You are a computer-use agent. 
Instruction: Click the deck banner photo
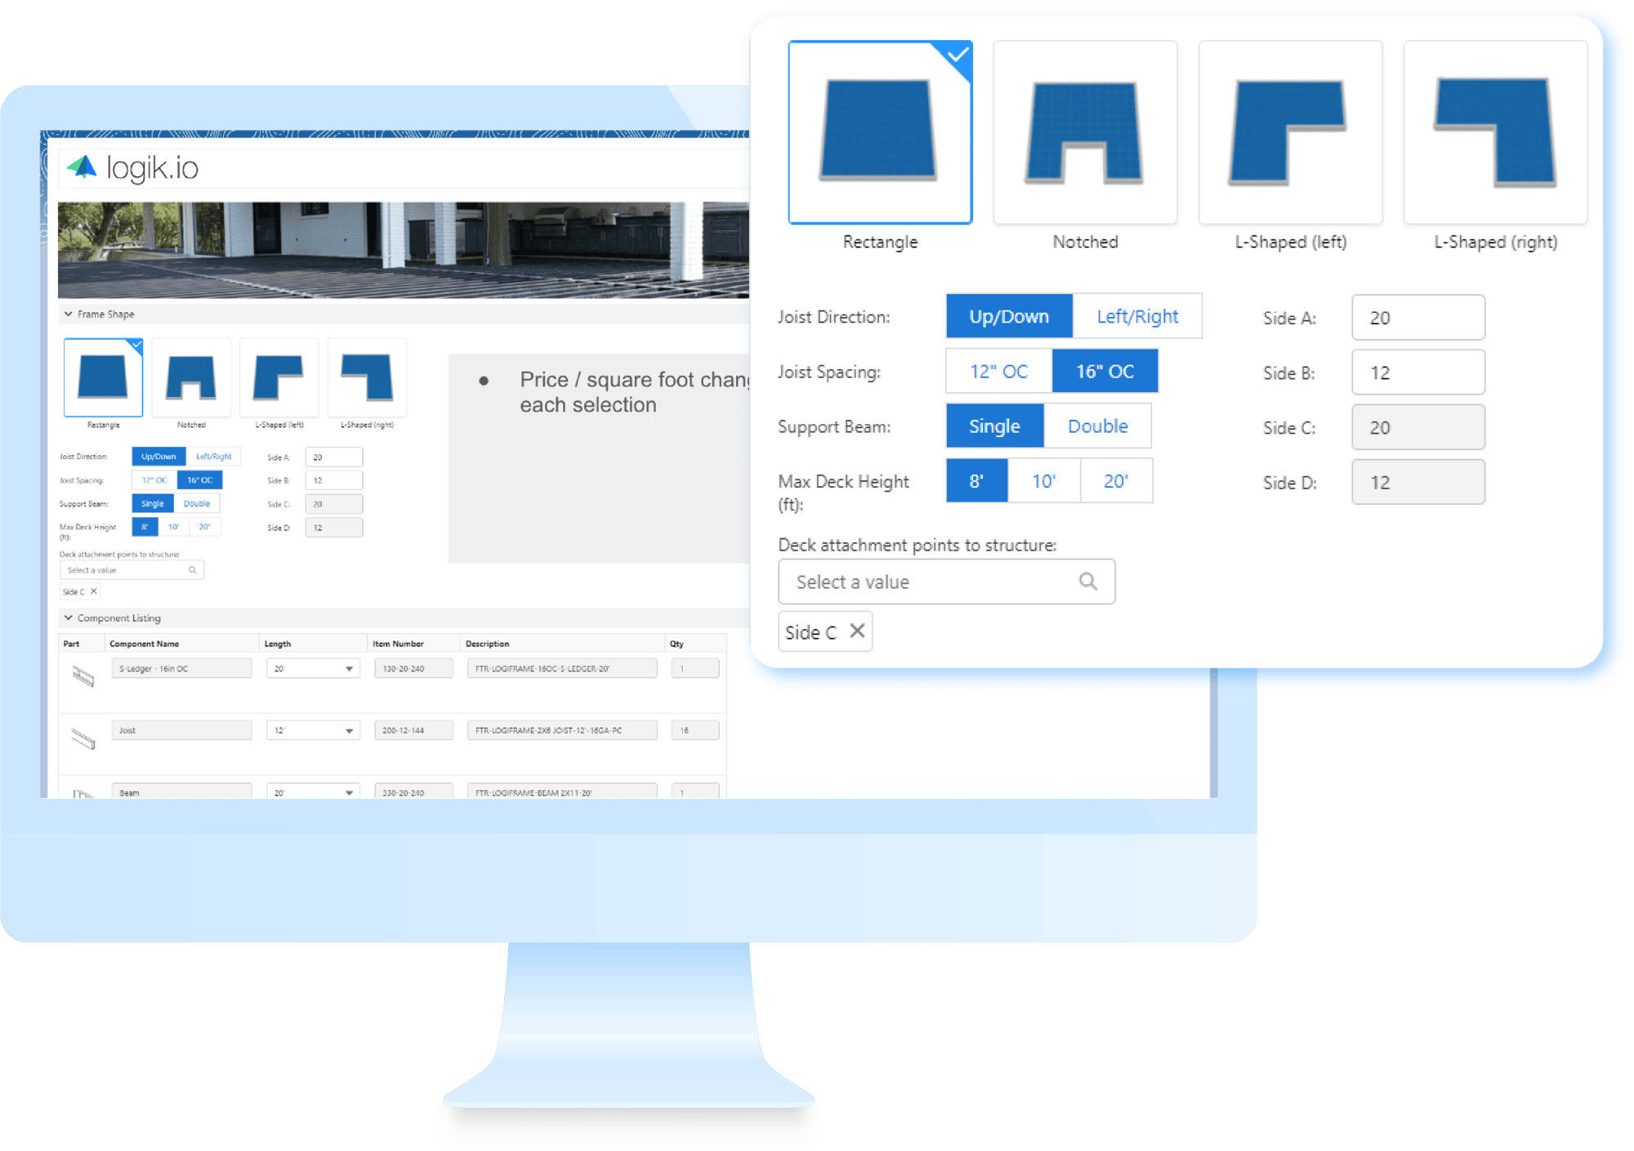point(404,250)
